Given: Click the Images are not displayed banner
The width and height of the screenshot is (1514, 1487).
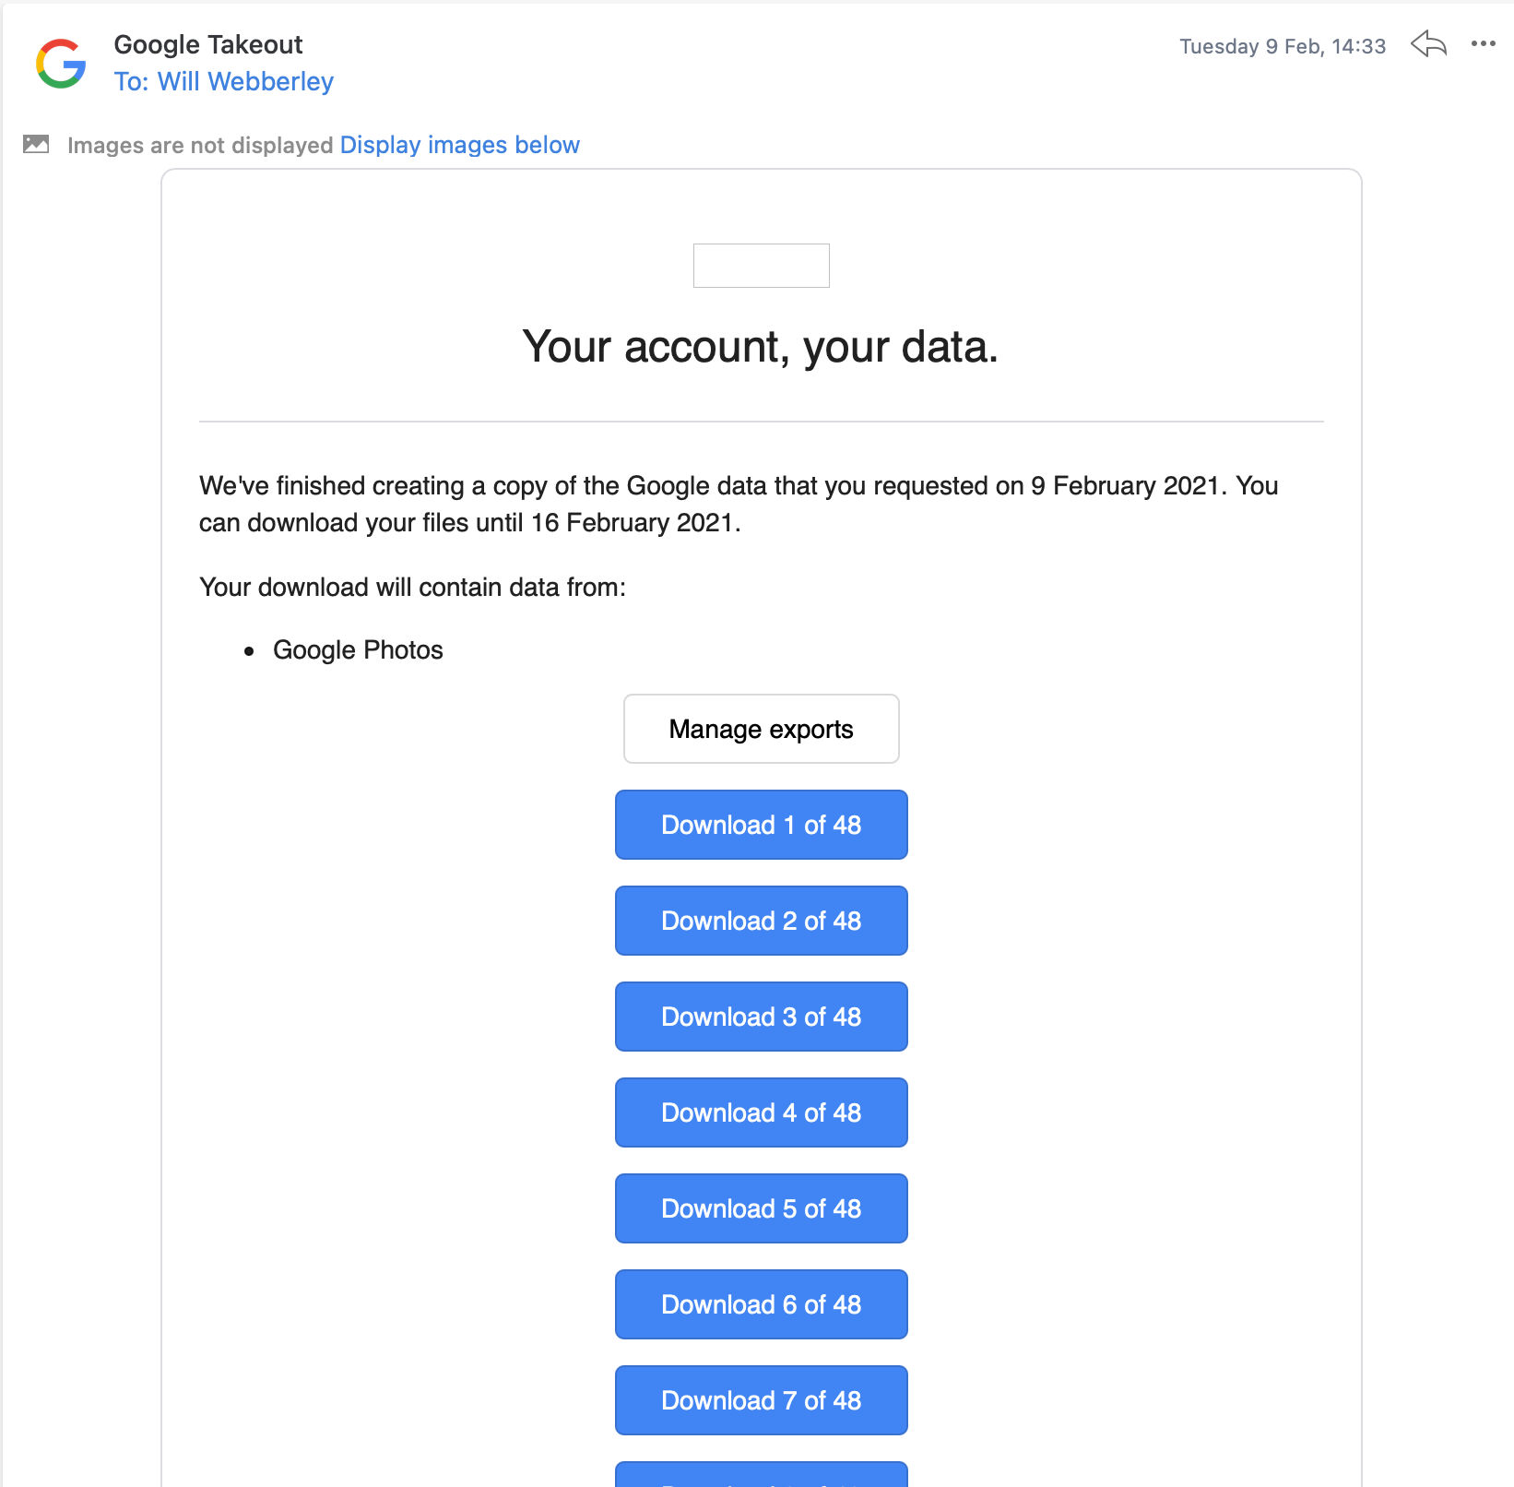Looking at the screenshot, I should pyautogui.click(x=201, y=145).
